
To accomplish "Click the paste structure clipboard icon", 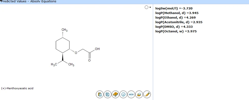I will click(x=100, y=94).
